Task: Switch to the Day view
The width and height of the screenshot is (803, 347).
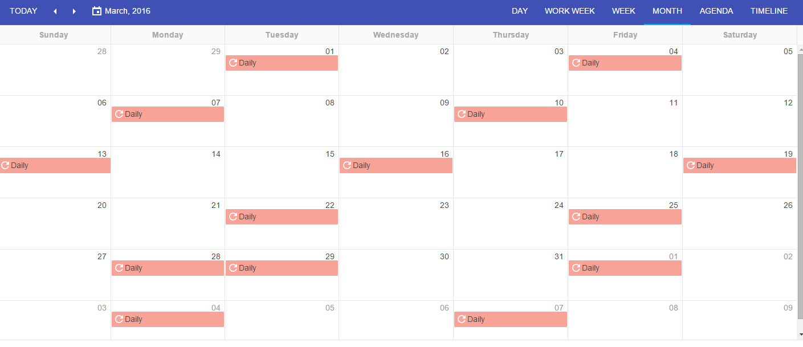Action: [x=519, y=11]
